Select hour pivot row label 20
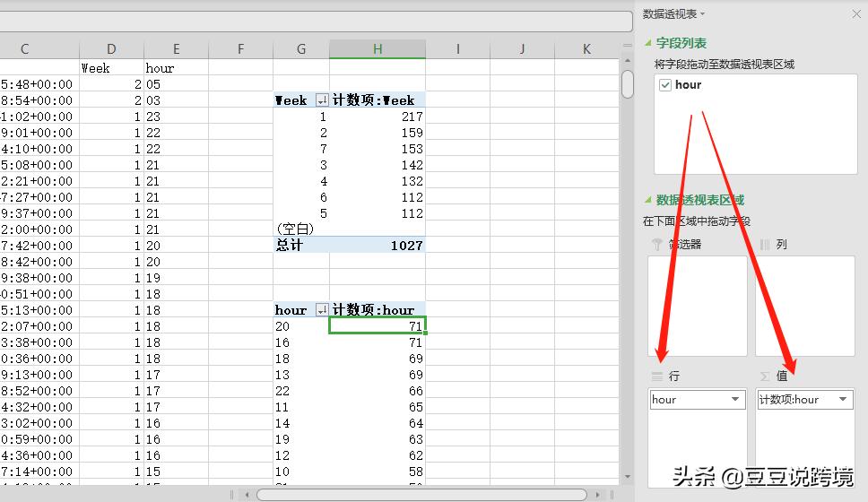Image resolution: width=868 pixels, height=502 pixels. 301,326
